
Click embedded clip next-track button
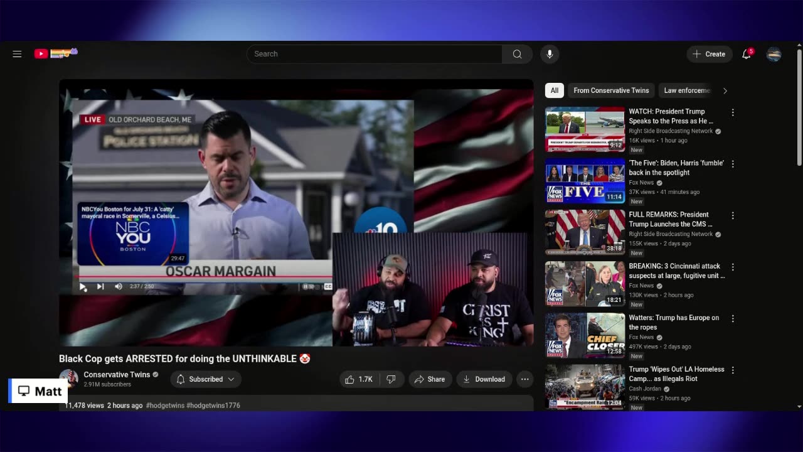click(100, 286)
